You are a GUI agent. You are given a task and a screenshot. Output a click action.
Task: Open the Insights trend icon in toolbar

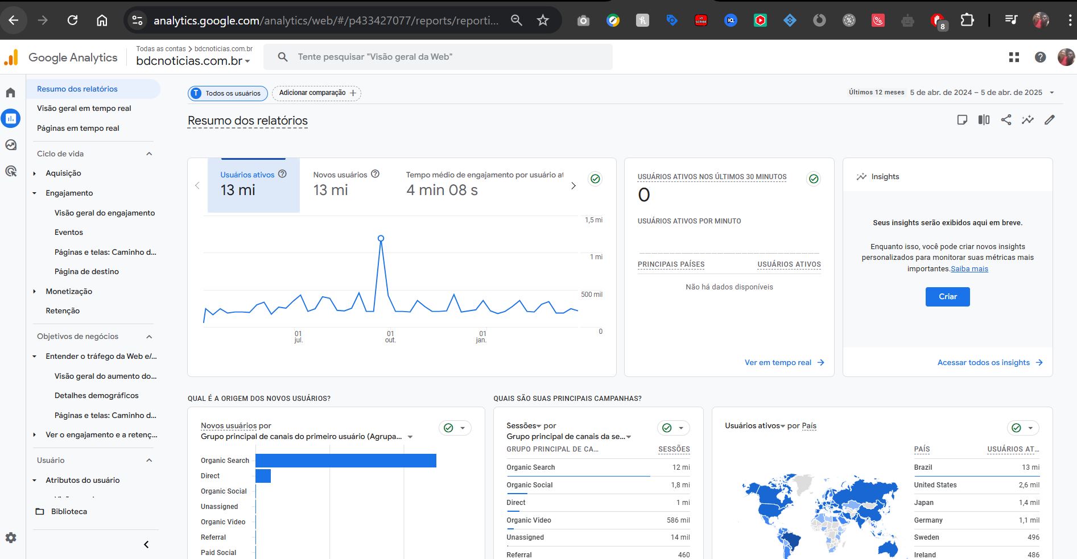(1028, 119)
